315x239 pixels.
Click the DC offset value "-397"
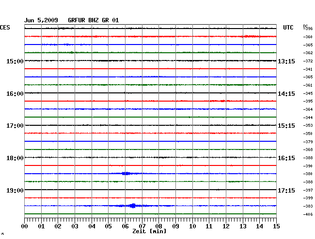308,190
